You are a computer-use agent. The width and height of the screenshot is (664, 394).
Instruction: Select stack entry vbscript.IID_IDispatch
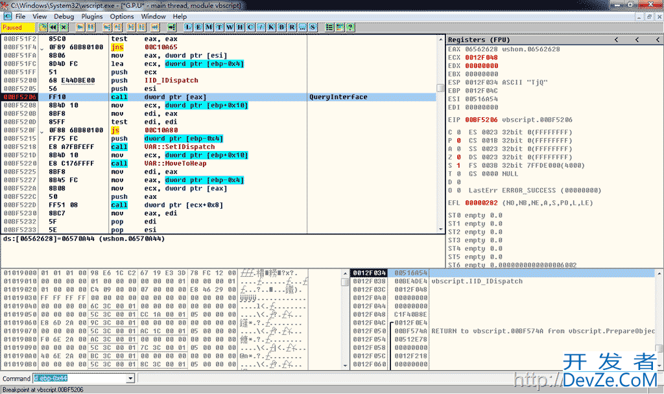tap(477, 281)
